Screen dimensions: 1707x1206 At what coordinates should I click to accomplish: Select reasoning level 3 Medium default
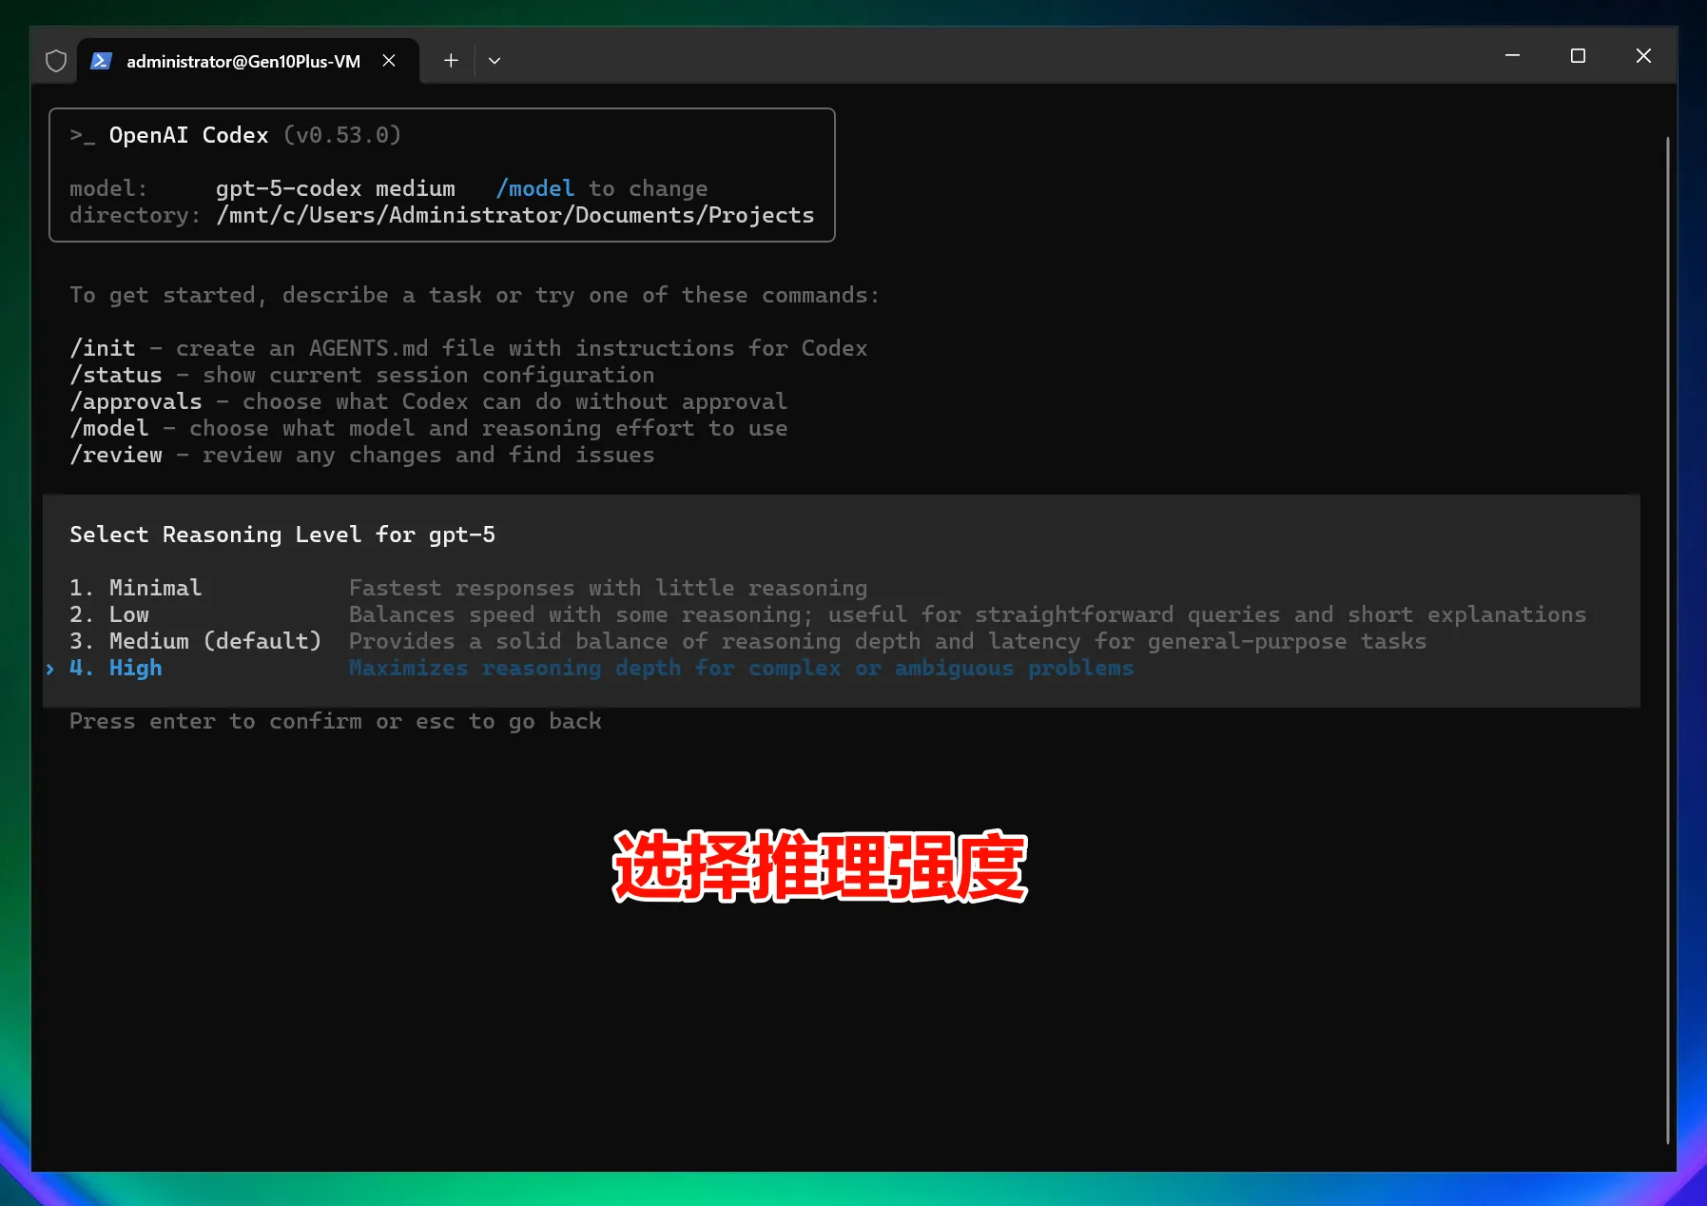[x=195, y=641]
